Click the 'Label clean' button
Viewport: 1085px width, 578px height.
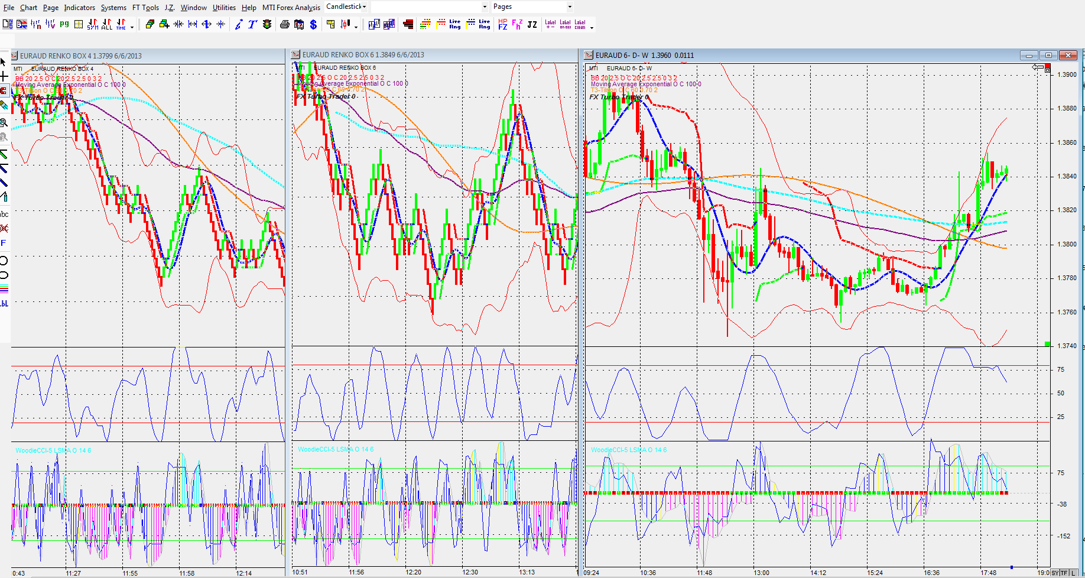580,24
